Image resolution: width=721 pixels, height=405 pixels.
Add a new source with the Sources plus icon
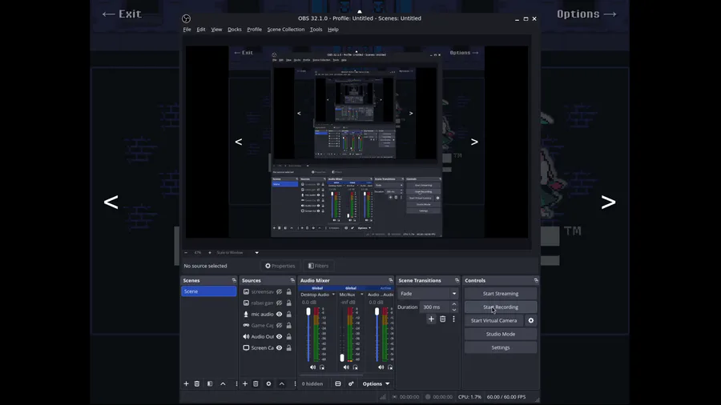(x=245, y=383)
